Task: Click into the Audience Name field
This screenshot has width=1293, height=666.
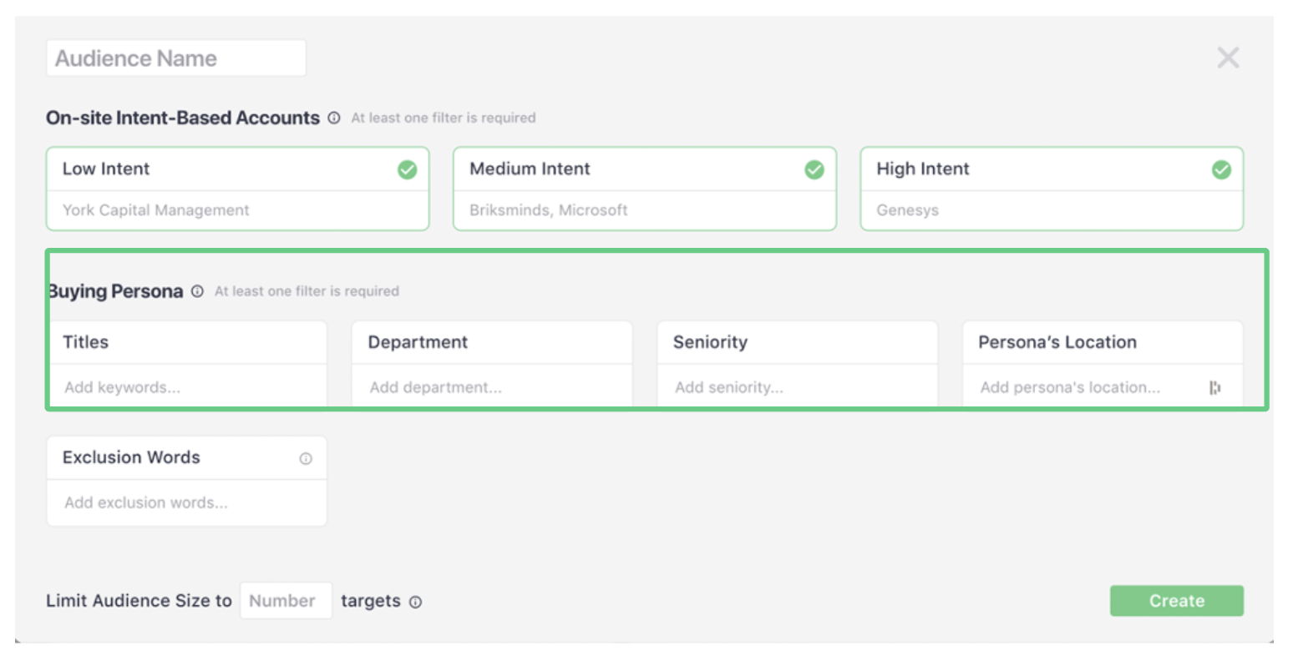Action: click(x=176, y=58)
